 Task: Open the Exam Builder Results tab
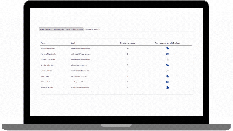pyautogui.click(x=74, y=29)
